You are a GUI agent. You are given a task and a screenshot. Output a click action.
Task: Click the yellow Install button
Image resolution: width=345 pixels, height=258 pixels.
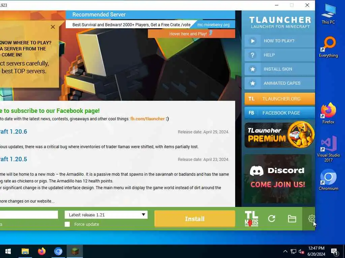pyautogui.click(x=195, y=219)
